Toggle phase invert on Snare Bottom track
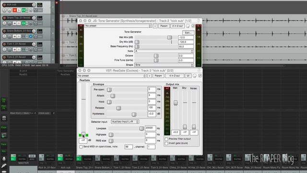Viewport: 307px width, 173px height. pos(31,37)
